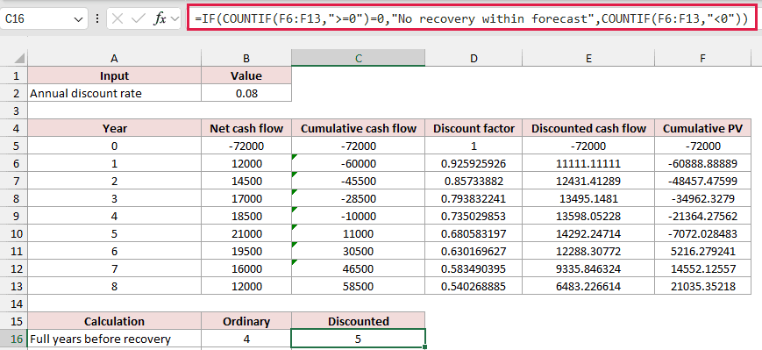Select row 1 header

pyautogui.click(x=14, y=75)
